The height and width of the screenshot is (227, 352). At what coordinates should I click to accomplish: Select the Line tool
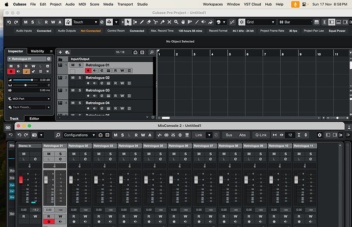tap(197, 22)
